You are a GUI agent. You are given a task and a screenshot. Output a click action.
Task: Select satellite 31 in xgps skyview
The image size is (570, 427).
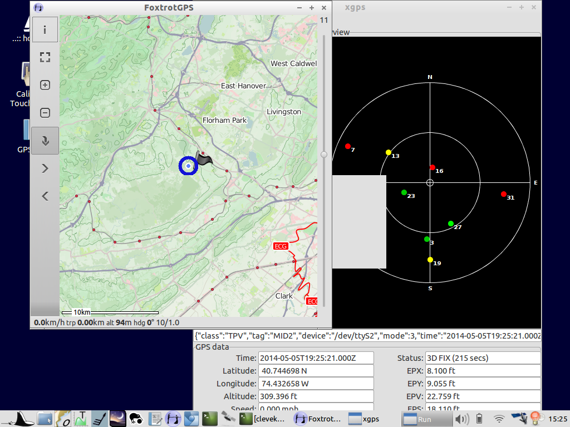click(x=503, y=194)
